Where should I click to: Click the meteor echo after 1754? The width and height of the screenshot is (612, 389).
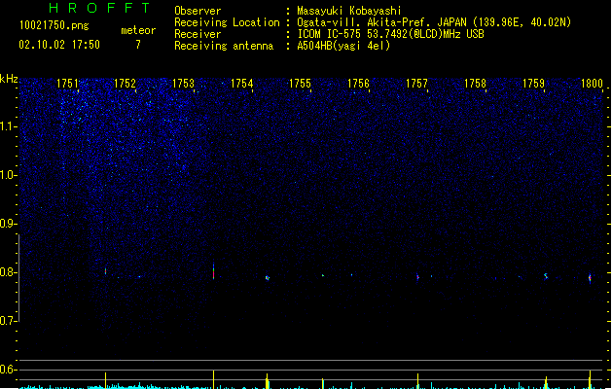coord(268,278)
